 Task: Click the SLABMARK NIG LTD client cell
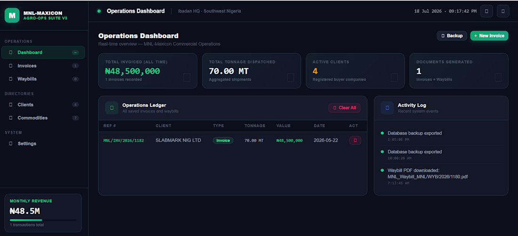(178, 140)
